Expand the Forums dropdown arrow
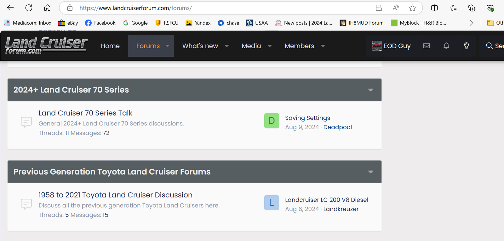Screen dimensions: 504x241 click(x=168, y=46)
